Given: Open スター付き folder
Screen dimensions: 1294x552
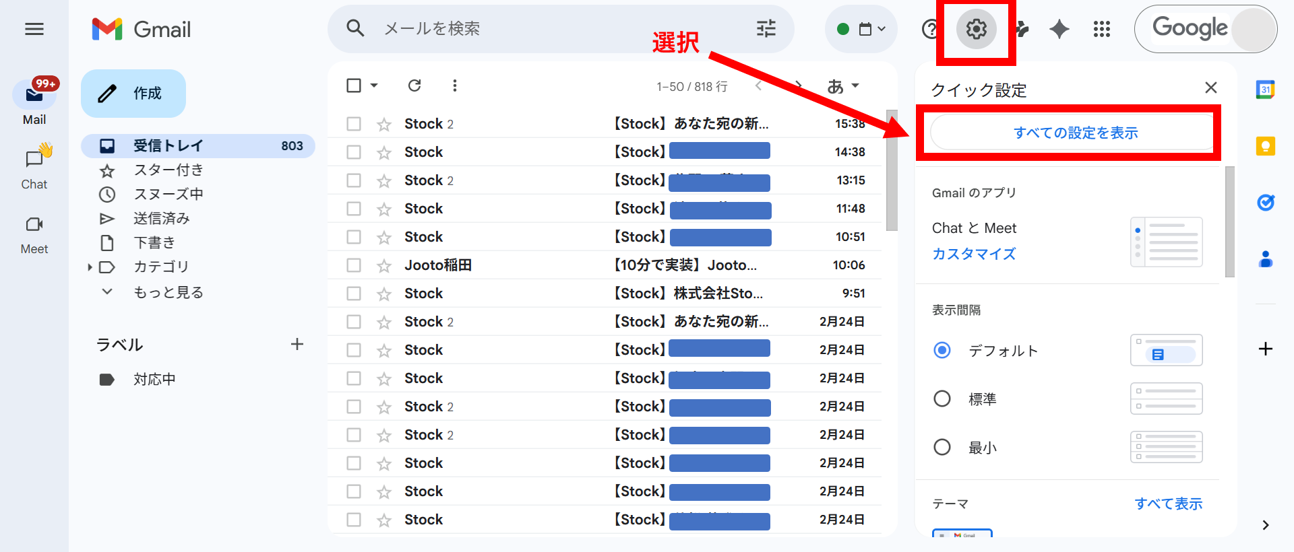Looking at the screenshot, I should [168, 170].
